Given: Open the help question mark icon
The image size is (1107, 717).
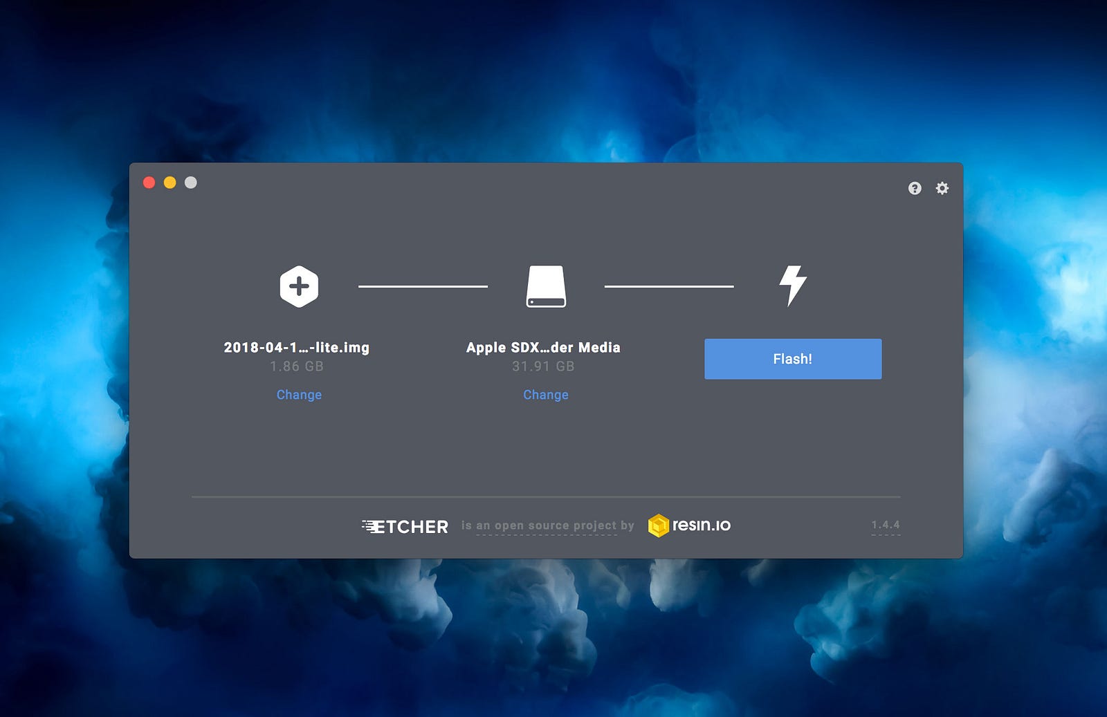Looking at the screenshot, I should (915, 188).
